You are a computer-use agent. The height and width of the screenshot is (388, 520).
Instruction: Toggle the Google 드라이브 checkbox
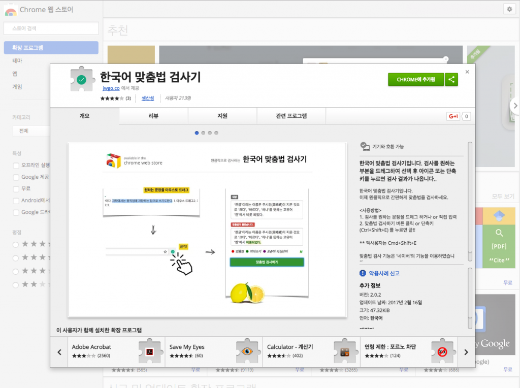pyautogui.click(x=16, y=213)
